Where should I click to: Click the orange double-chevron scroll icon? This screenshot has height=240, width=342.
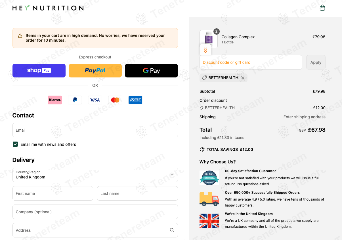click(205, 50)
